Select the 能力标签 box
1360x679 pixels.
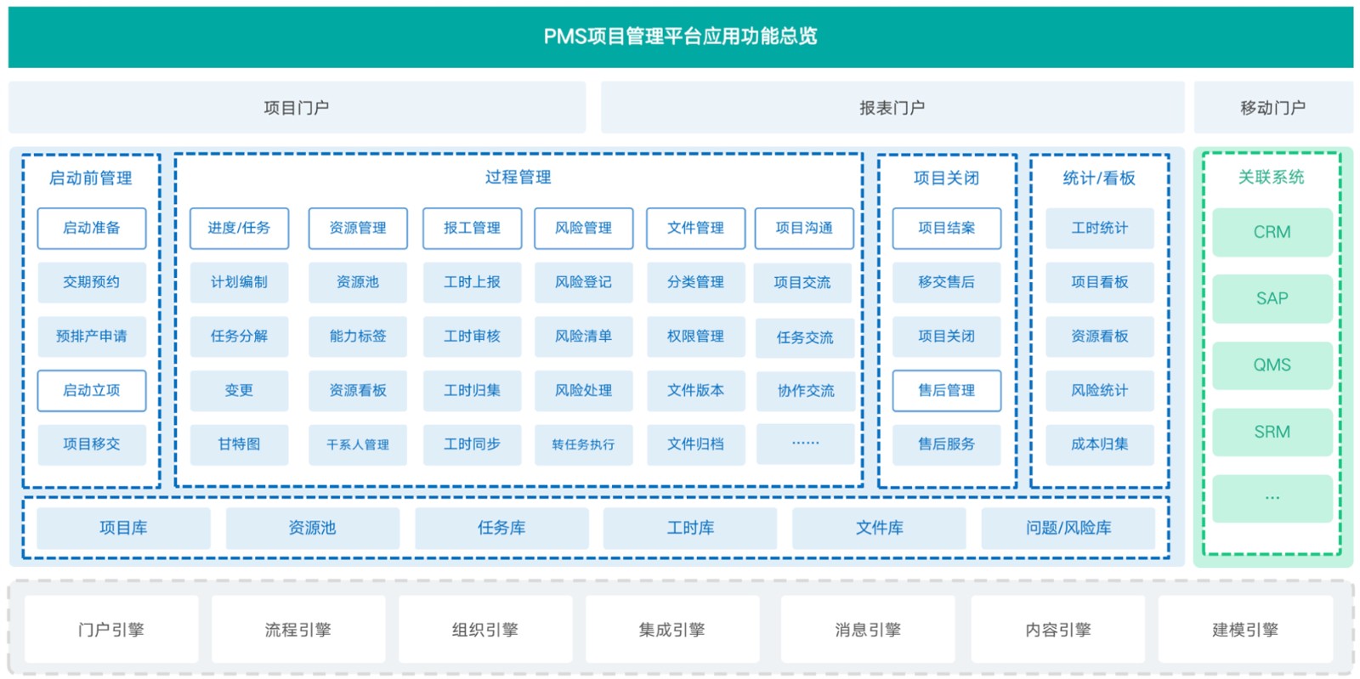click(x=358, y=337)
